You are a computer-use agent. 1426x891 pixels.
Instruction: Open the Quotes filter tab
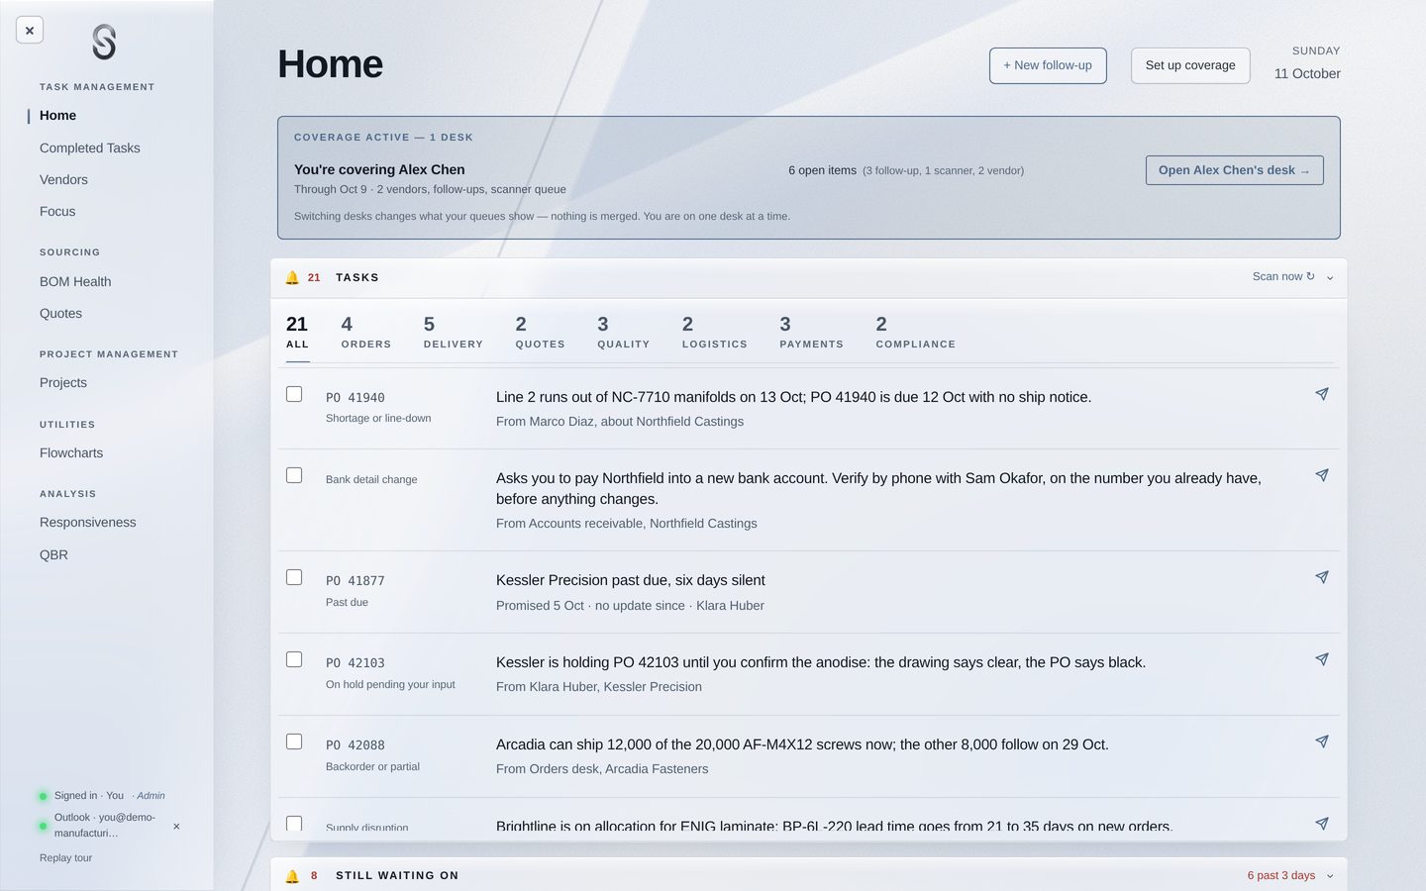coord(540,333)
